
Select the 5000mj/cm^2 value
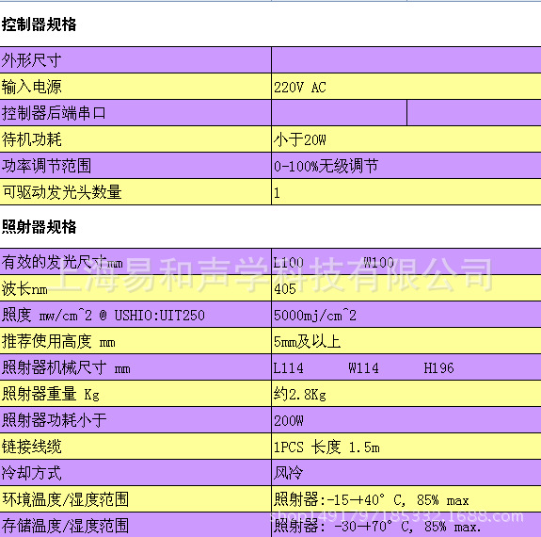click(314, 316)
